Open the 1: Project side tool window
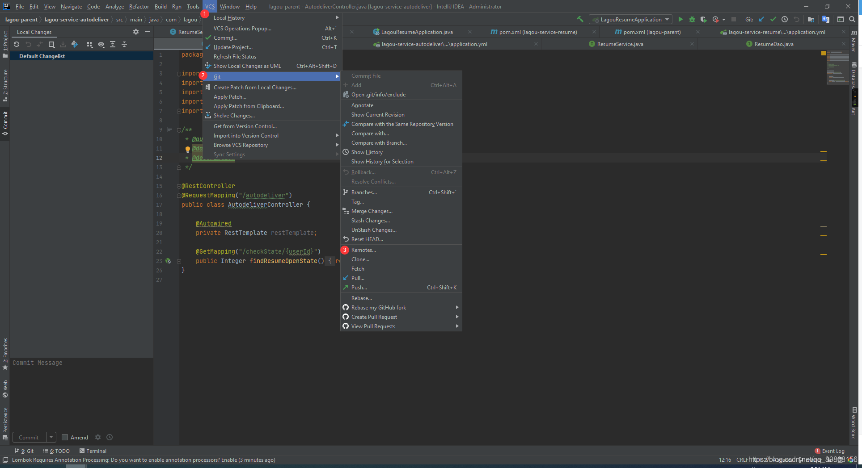The height and width of the screenshot is (468, 862). [x=5, y=44]
